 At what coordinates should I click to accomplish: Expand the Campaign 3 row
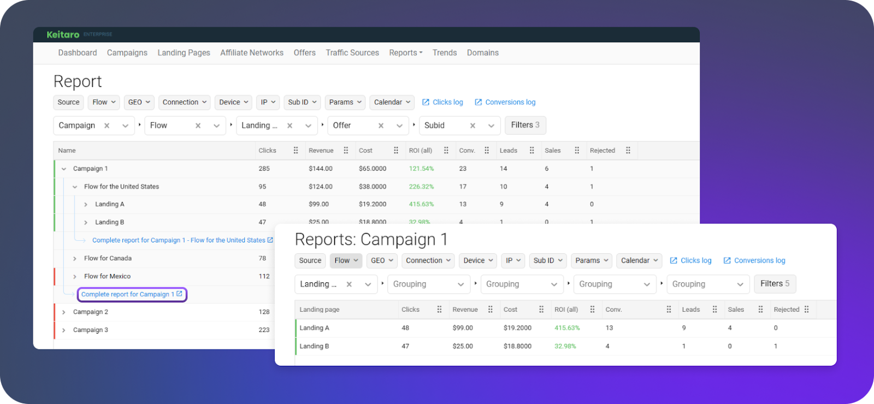pyautogui.click(x=64, y=330)
